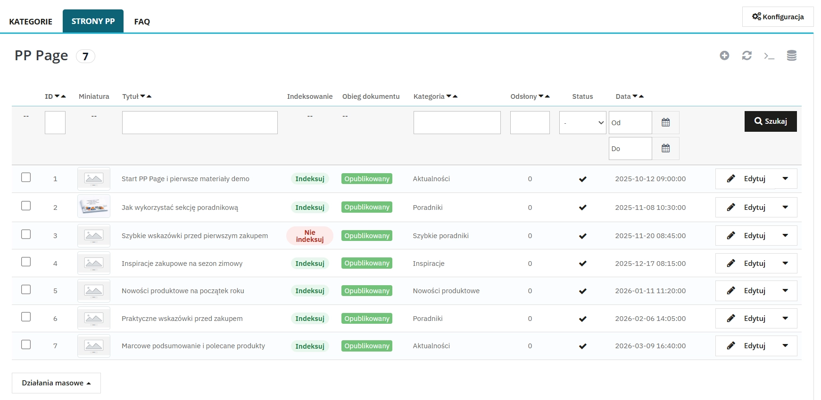Sort ID column descending
The height and width of the screenshot is (400, 821).
(x=57, y=96)
